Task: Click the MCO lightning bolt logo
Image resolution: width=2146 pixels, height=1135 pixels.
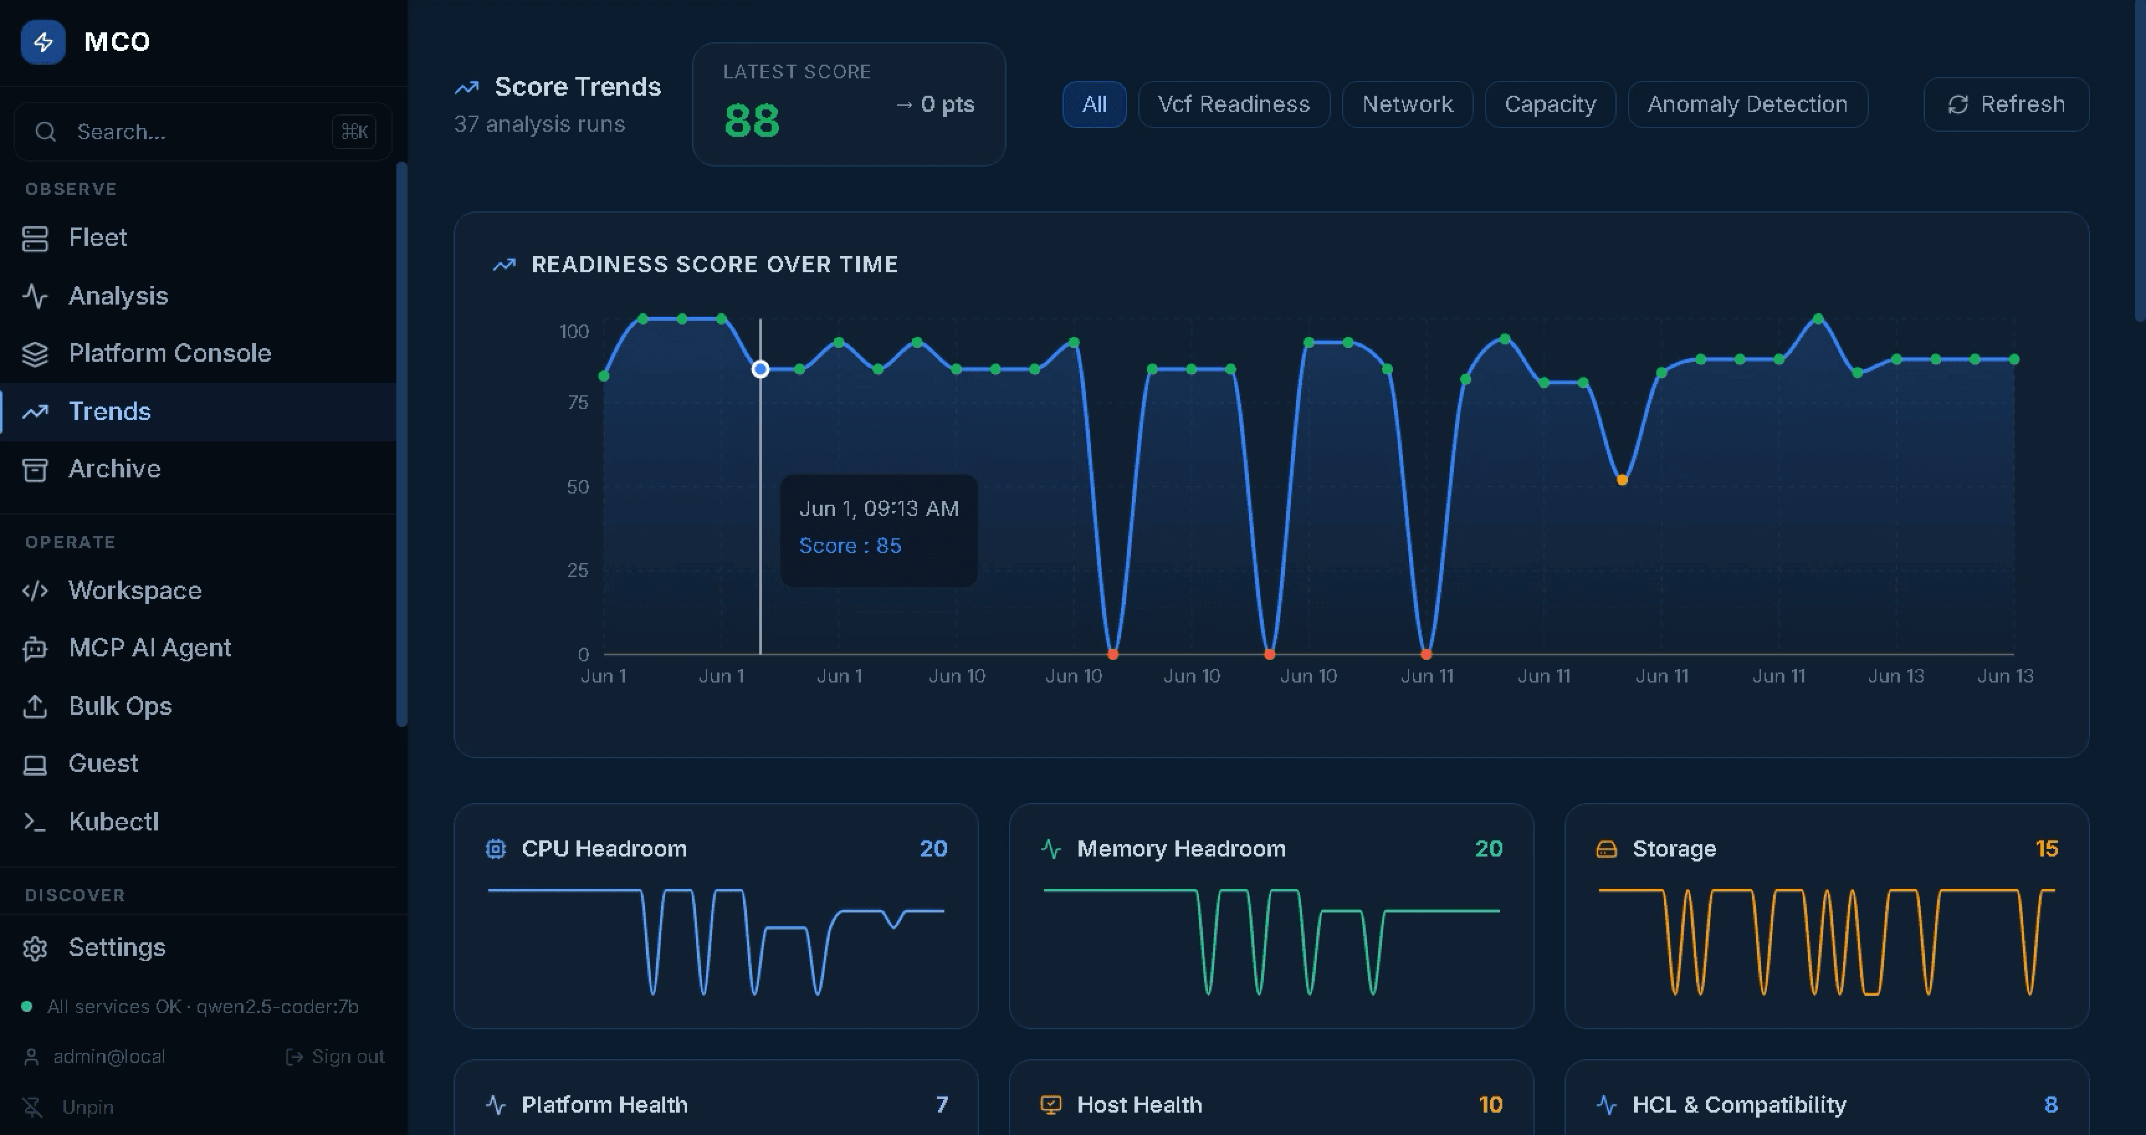Action: [x=43, y=42]
